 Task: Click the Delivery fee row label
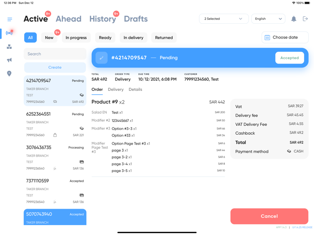click(247, 115)
